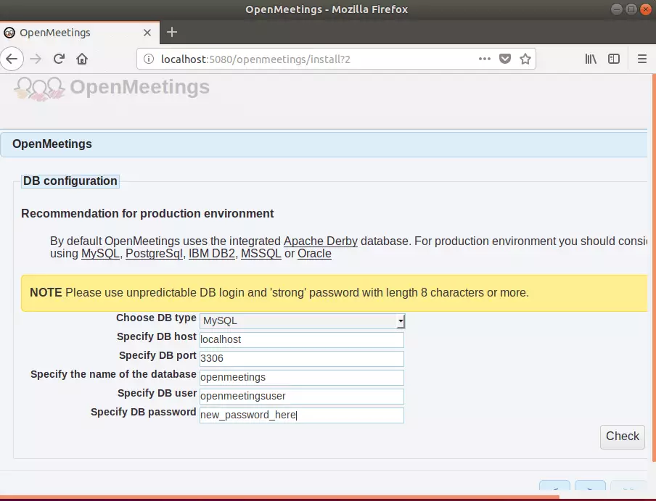Follow the MySQL link
This screenshot has width=656, height=501.
click(100, 254)
